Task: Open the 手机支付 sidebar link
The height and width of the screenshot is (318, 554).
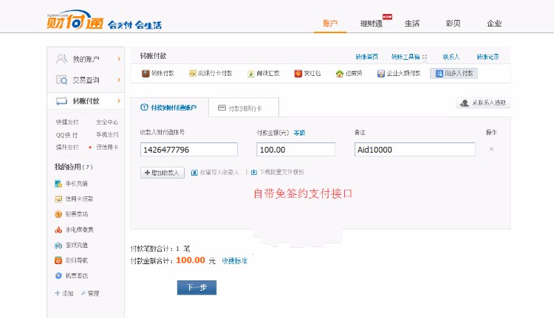Action: (107, 134)
